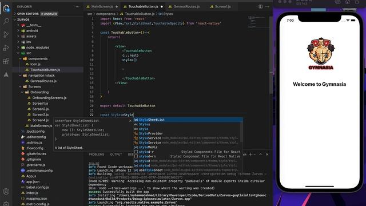Open the OUTPUT panel tab

[x=116, y=154]
